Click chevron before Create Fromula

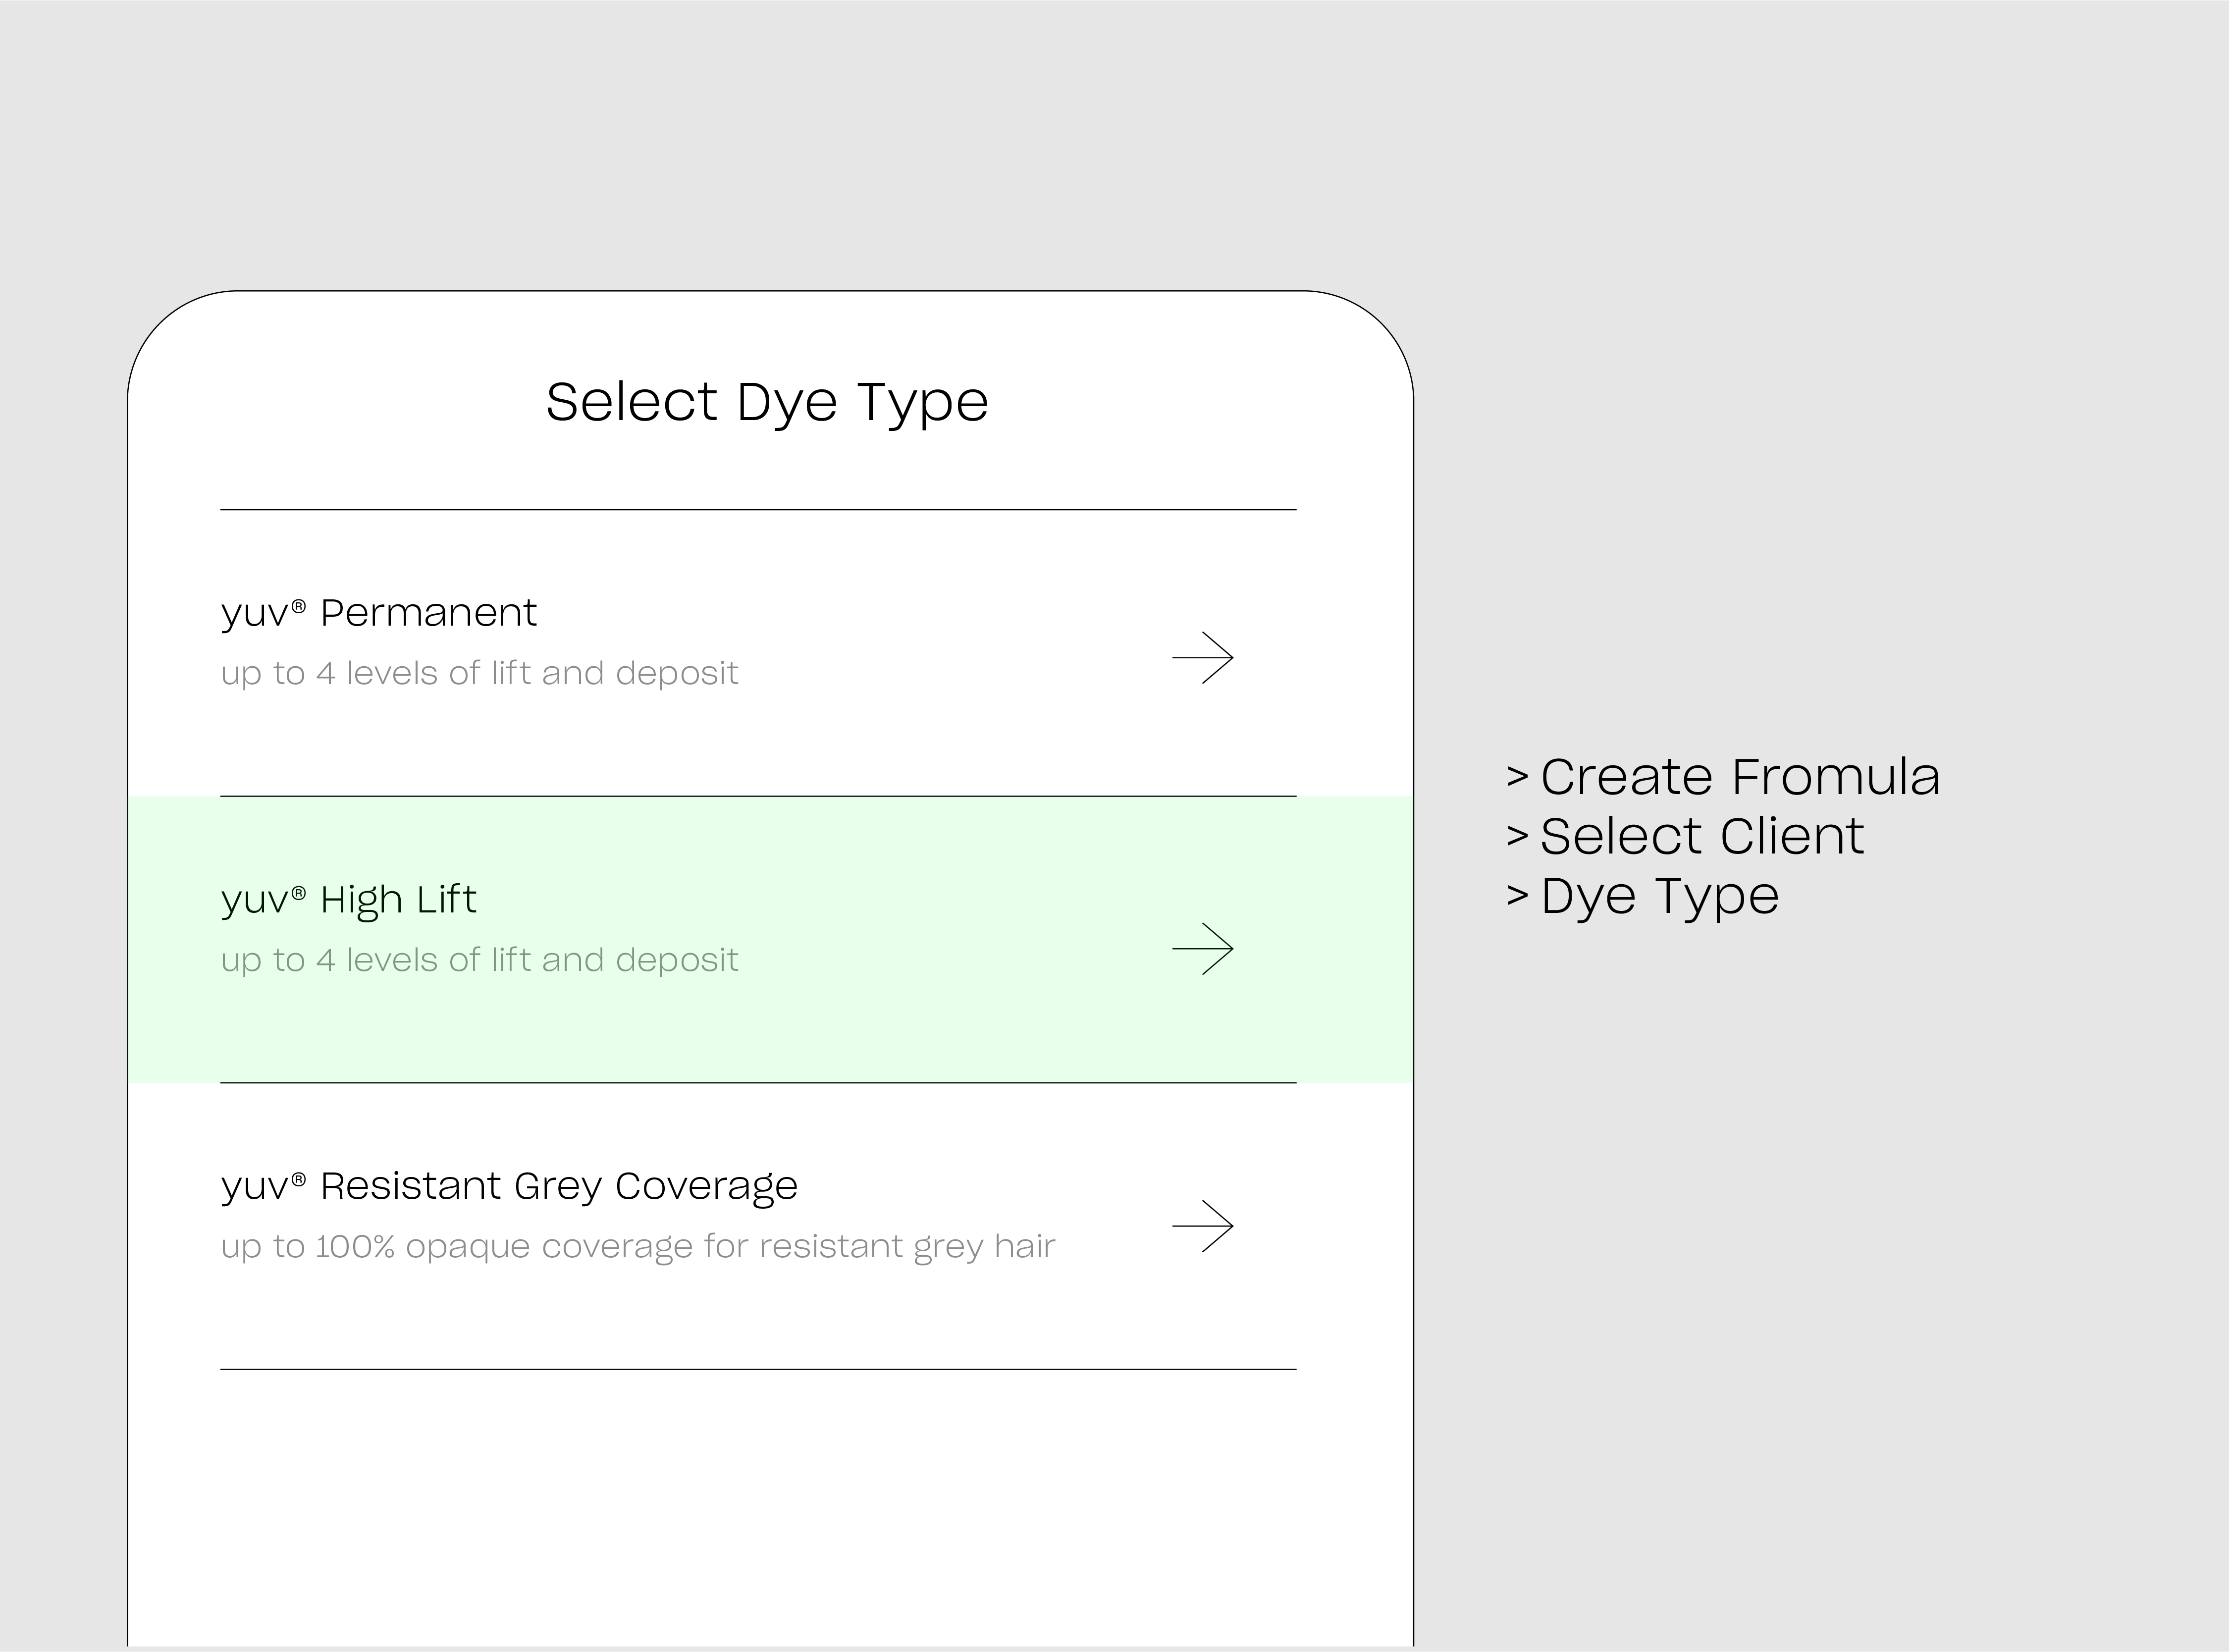[x=1517, y=777]
